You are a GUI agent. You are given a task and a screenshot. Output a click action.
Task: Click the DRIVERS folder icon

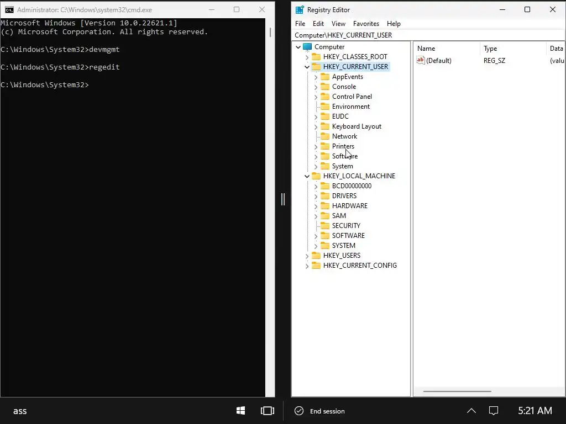pos(325,196)
